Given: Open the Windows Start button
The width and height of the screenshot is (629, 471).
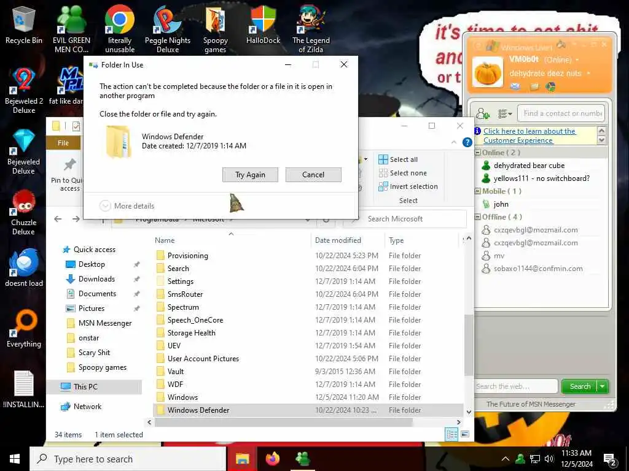Looking at the screenshot, I should click(x=15, y=459).
